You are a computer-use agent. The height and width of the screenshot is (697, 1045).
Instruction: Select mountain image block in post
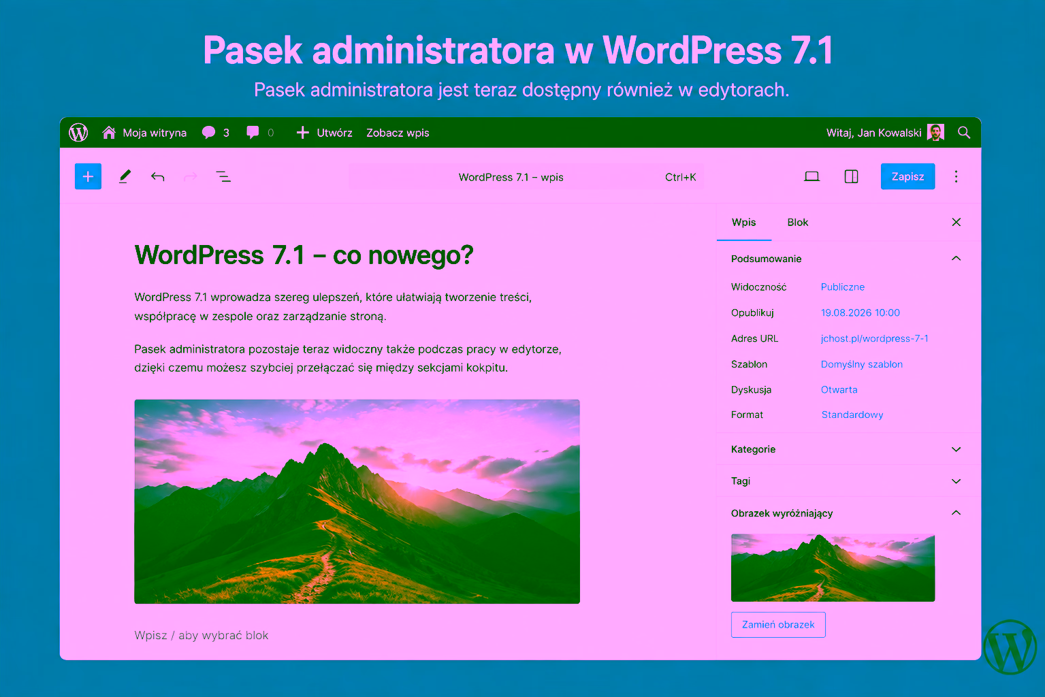(x=357, y=502)
